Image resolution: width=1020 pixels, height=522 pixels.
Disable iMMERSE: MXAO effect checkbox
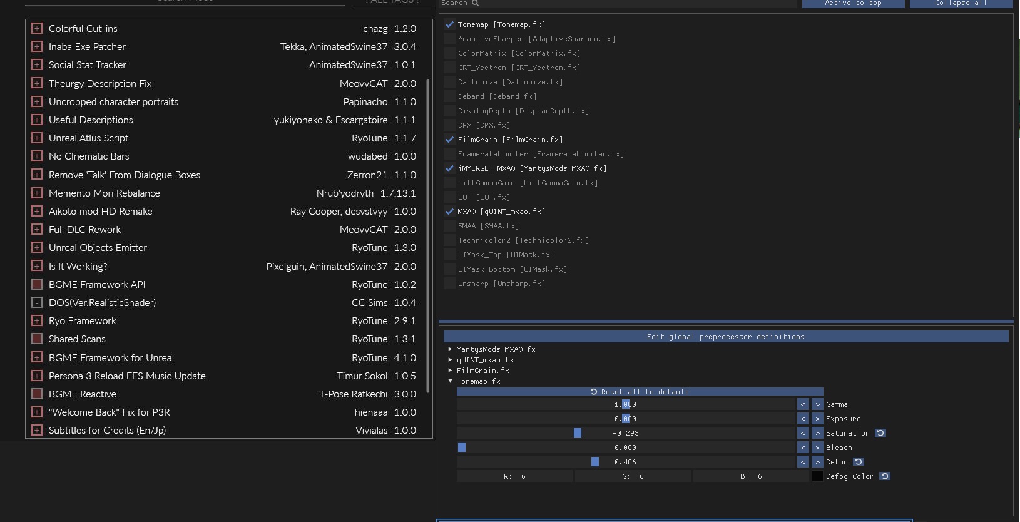click(x=449, y=168)
